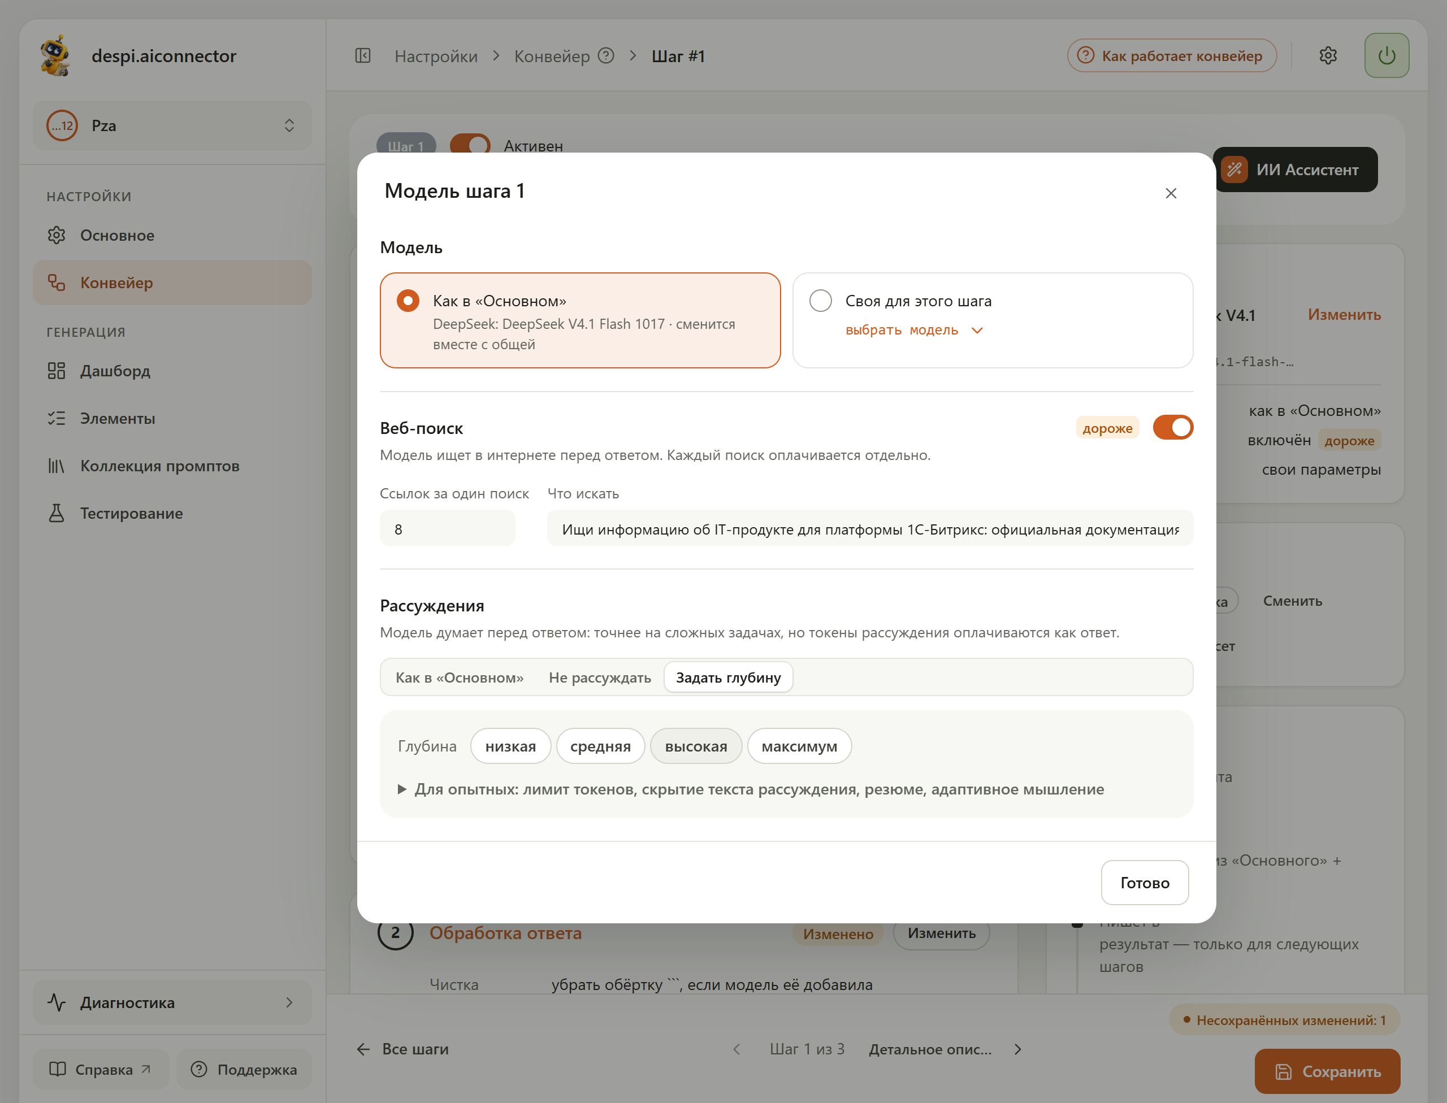Select the Не рассуждать tab

600,677
